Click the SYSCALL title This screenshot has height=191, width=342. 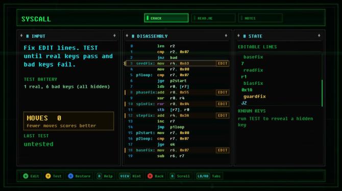pyautogui.click(x=36, y=19)
